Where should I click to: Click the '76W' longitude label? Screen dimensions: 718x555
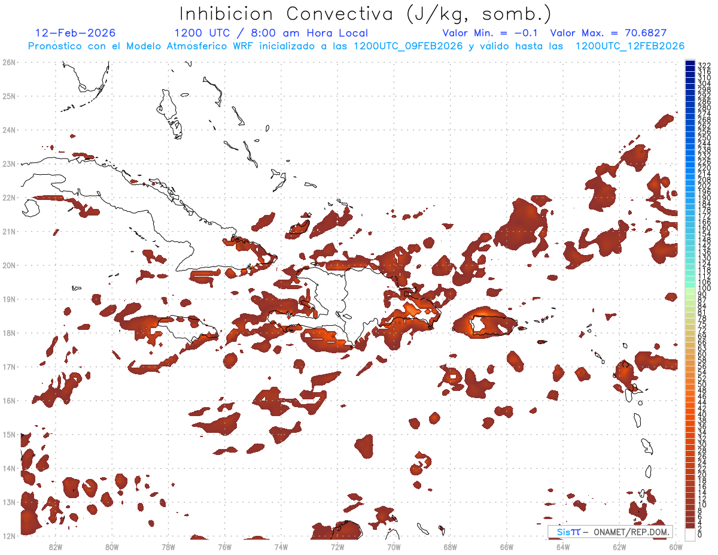click(x=225, y=547)
